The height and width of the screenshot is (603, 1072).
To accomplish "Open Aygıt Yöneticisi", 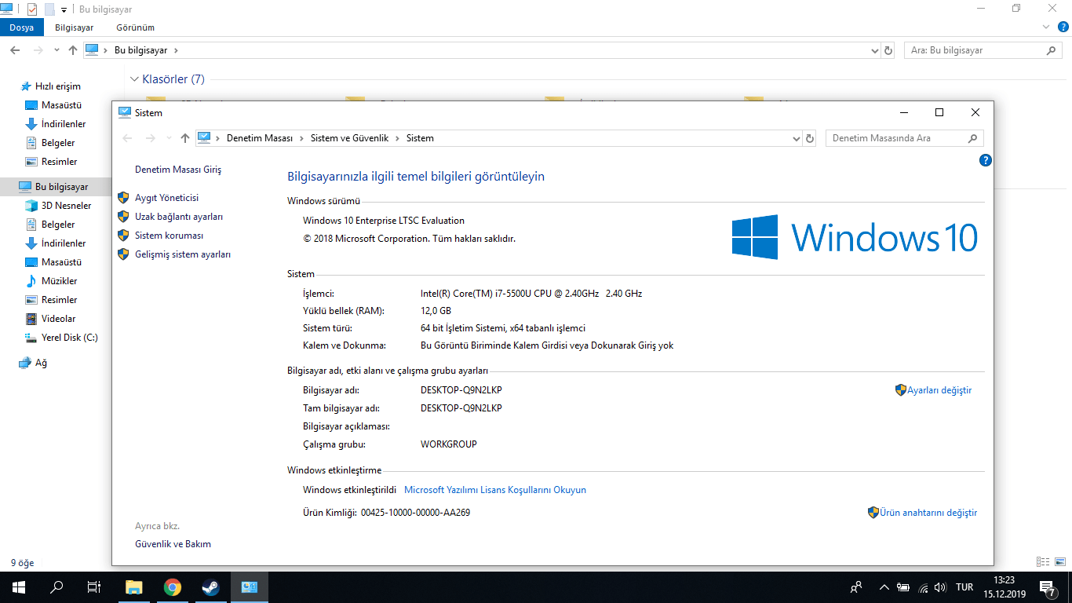I will (166, 198).
